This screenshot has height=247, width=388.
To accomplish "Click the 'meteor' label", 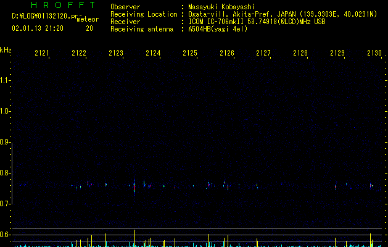I will (x=88, y=19).
